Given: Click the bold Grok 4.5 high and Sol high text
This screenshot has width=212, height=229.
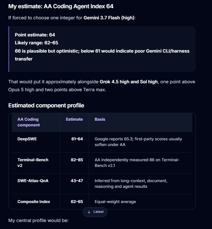Looking at the screenshot, I should click(x=129, y=82).
